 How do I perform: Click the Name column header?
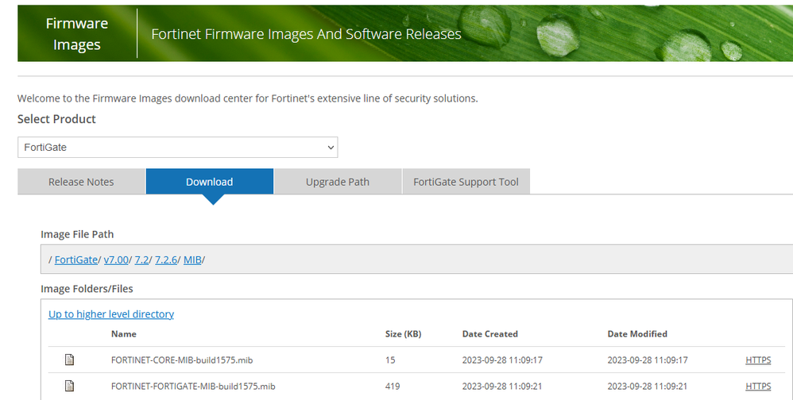coord(124,334)
